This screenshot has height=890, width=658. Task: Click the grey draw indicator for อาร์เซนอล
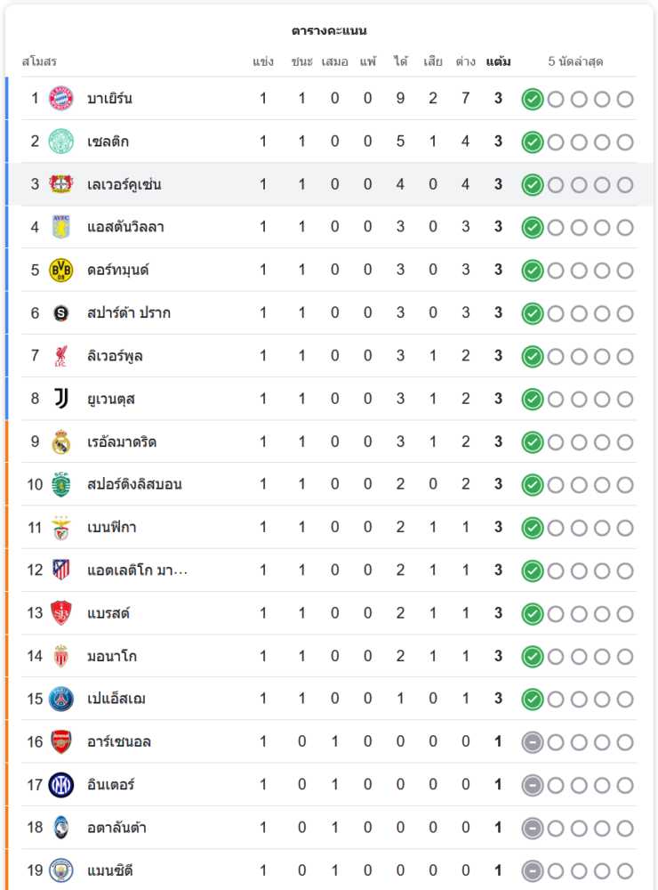[x=532, y=741]
